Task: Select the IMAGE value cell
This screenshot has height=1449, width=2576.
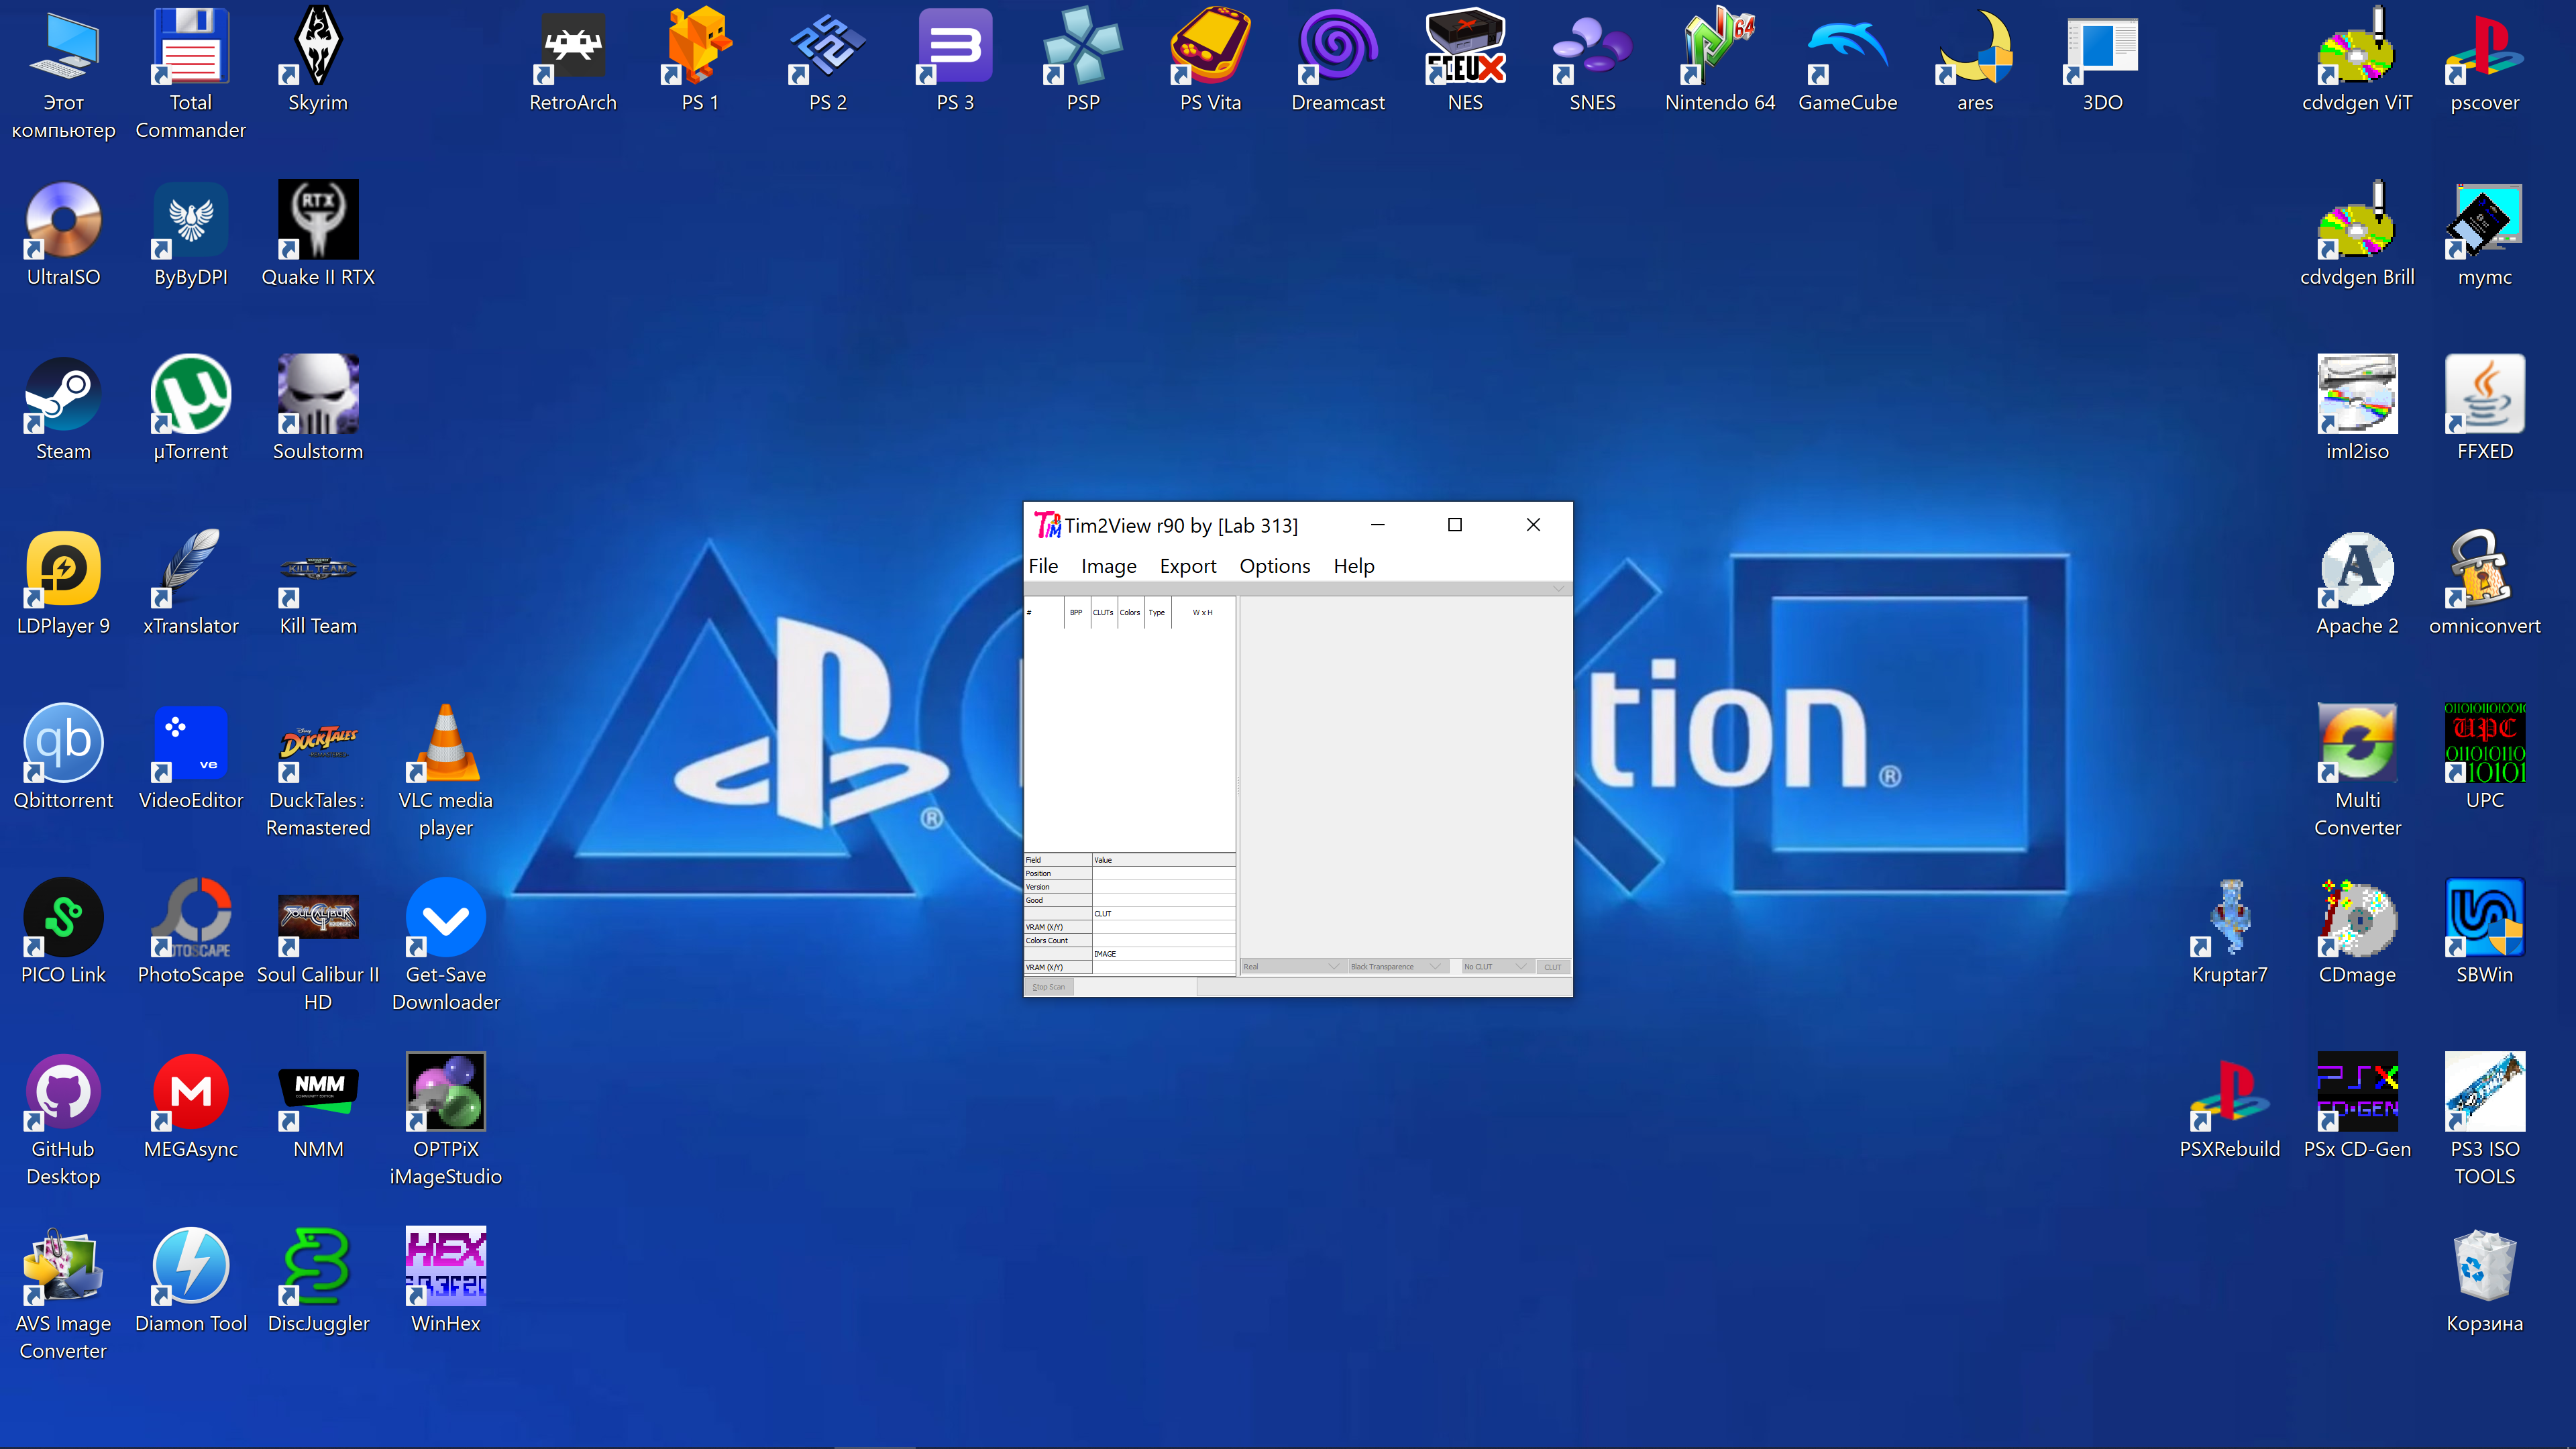Action: pyautogui.click(x=1164, y=954)
